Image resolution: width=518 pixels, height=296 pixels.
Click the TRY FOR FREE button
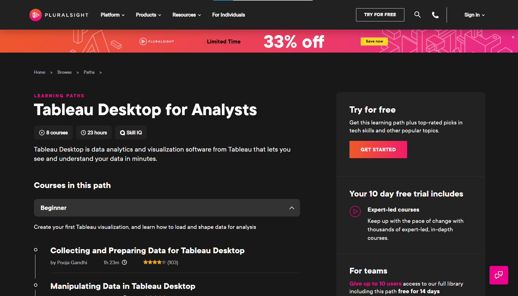pos(380,15)
